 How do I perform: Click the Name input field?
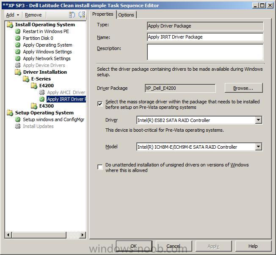click(x=205, y=37)
